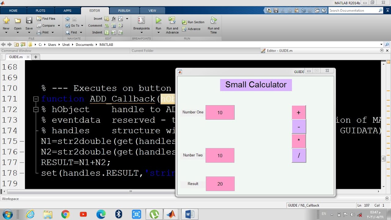Viewport: 391px width, 220px height.
Task: Click the Breakpoints icon
Action: pyautogui.click(x=141, y=20)
